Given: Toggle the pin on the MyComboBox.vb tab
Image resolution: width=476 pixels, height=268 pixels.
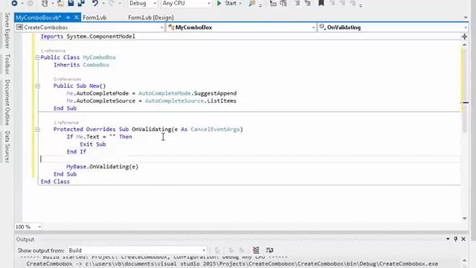Looking at the screenshot, I should click(68, 18).
